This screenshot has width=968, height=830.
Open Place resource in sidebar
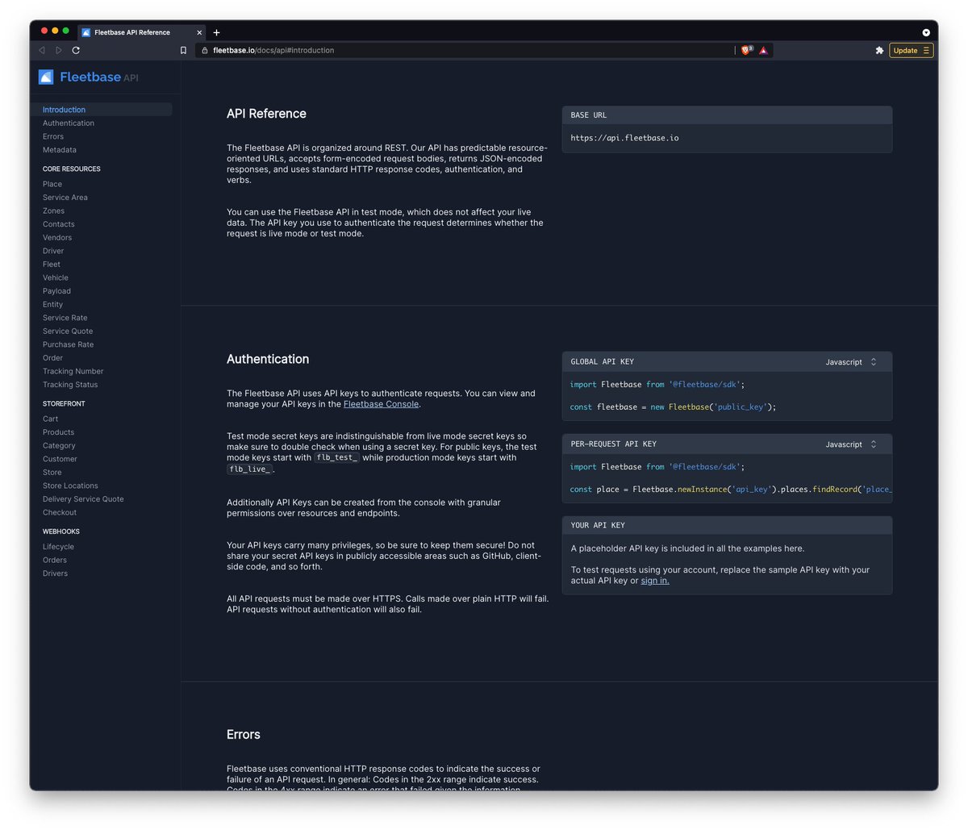click(52, 184)
